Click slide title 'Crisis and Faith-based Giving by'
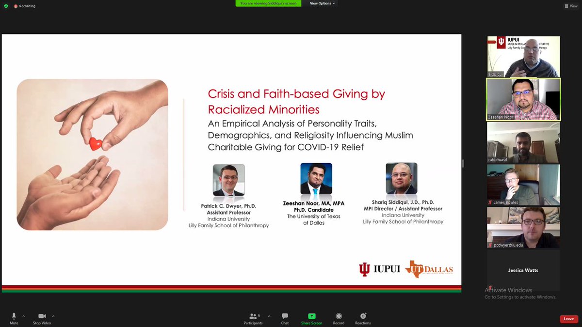This screenshot has height=327, width=582. point(296,94)
